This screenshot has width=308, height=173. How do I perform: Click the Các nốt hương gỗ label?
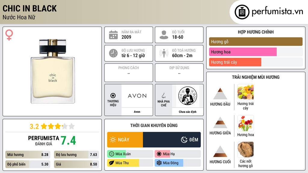pos(245,163)
